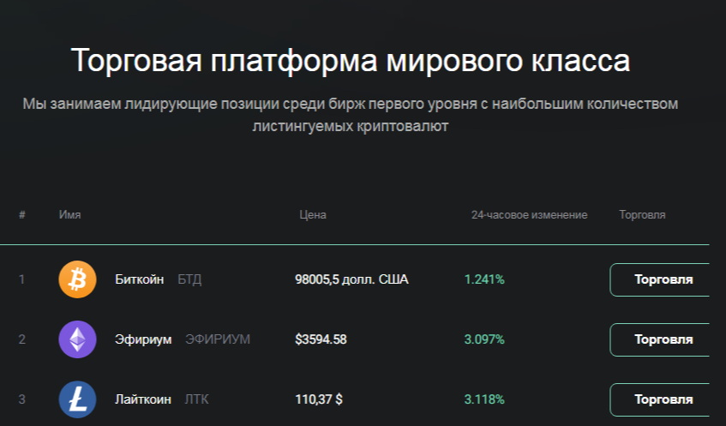
Task: Select the Биткойн name label
Action: [x=140, y=279]
